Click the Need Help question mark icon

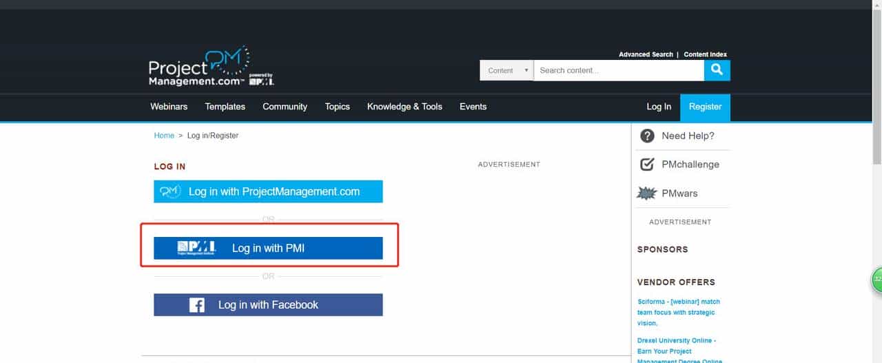647,136
